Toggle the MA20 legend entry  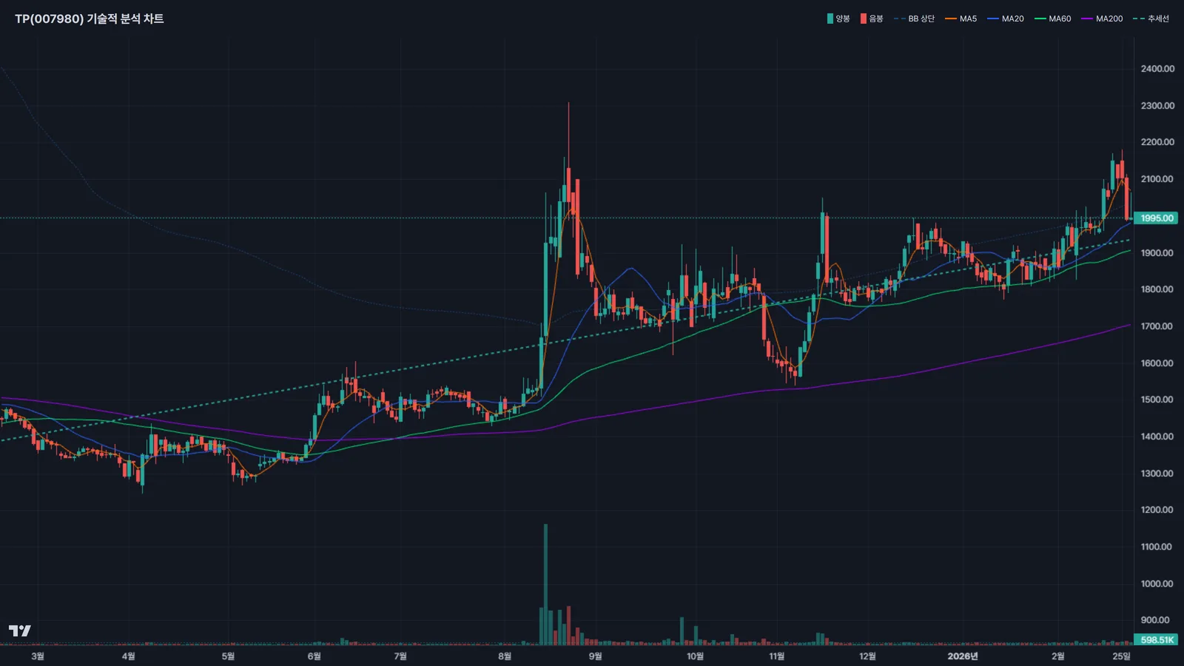click(x=1006, y=18)
